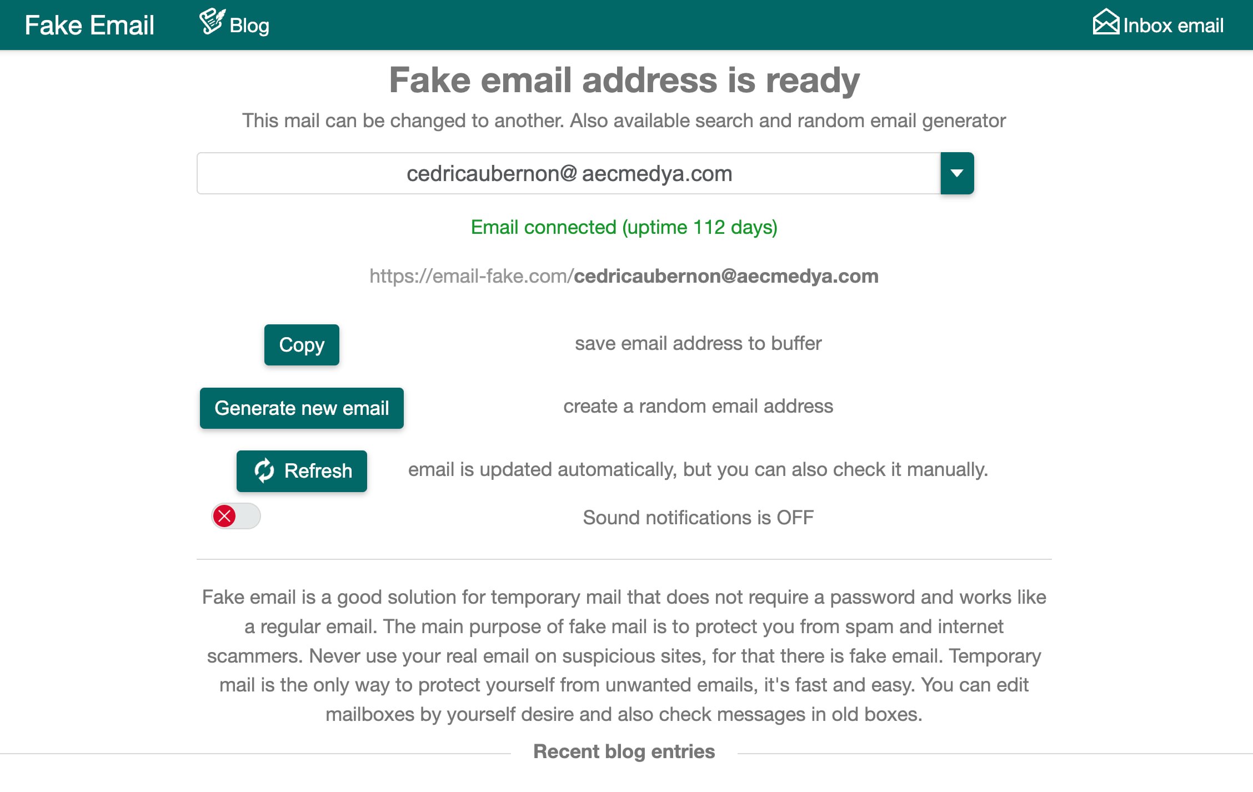Click the aecmedya.com domain field
The width and height of the screenshot is (1253, 792).
point(657,174)
